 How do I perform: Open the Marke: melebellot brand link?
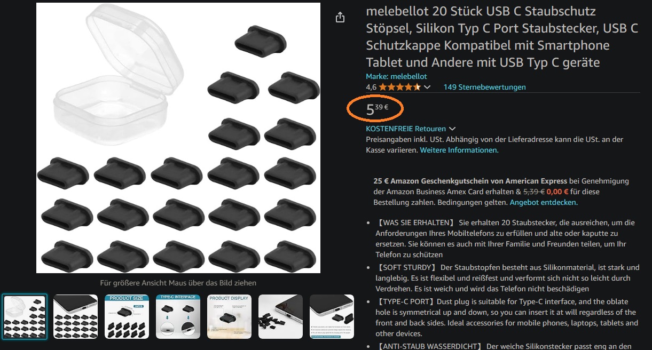click(x=396, y=76)
